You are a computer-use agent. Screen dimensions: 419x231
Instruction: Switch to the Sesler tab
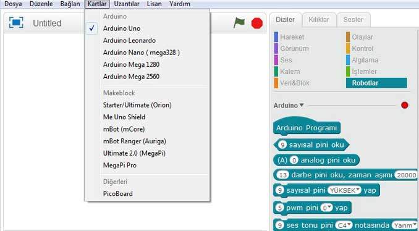click(x=353, y=20)
